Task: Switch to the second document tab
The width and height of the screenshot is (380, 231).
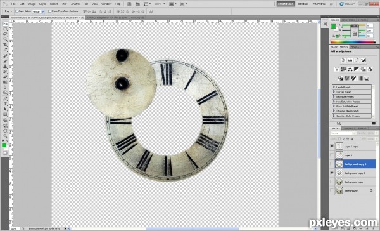Action: [x=116, y=18]
